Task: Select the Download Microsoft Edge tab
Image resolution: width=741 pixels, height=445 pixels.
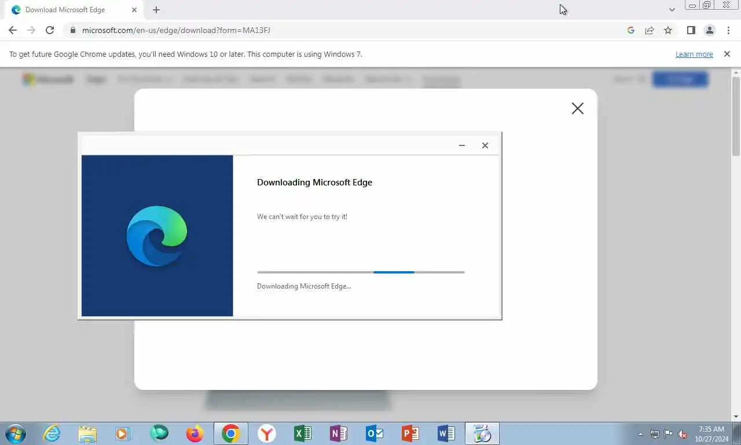Action: 73,10
